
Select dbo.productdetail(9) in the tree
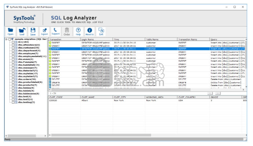pyautogui.click(x=30, y=82)
